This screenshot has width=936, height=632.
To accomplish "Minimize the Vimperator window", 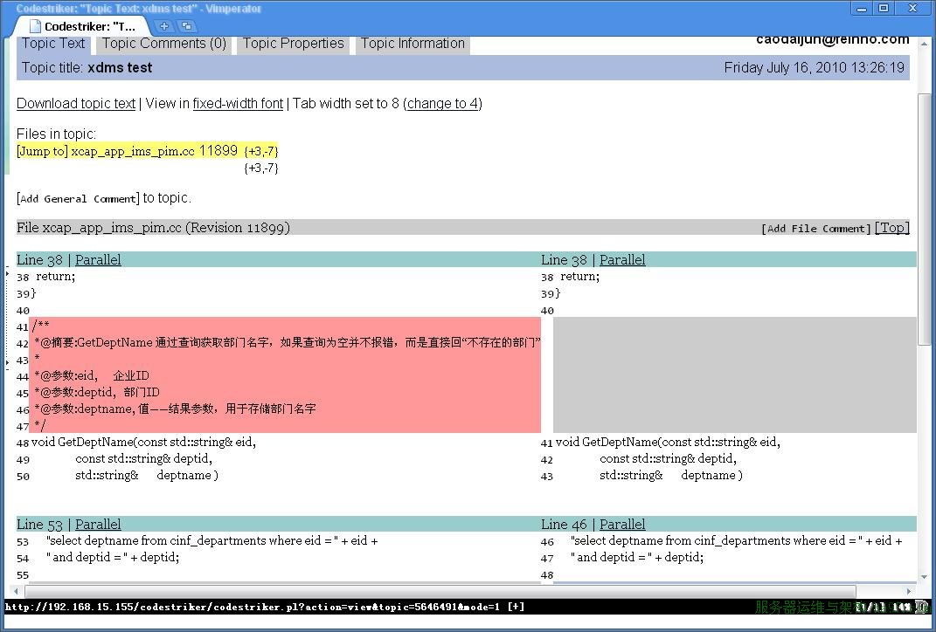I will 862,9.
